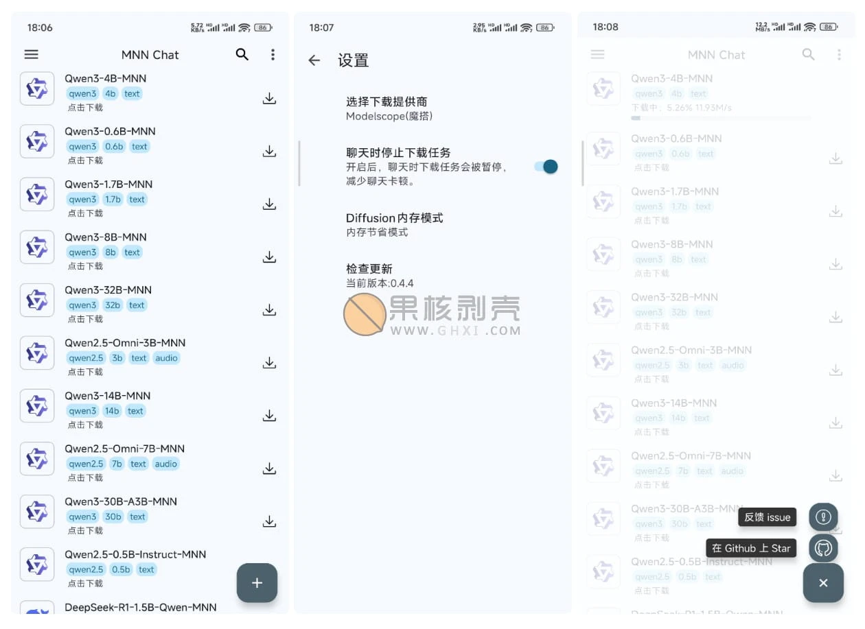Open the three-dot overflow menu in left screen

coord(273,54)
